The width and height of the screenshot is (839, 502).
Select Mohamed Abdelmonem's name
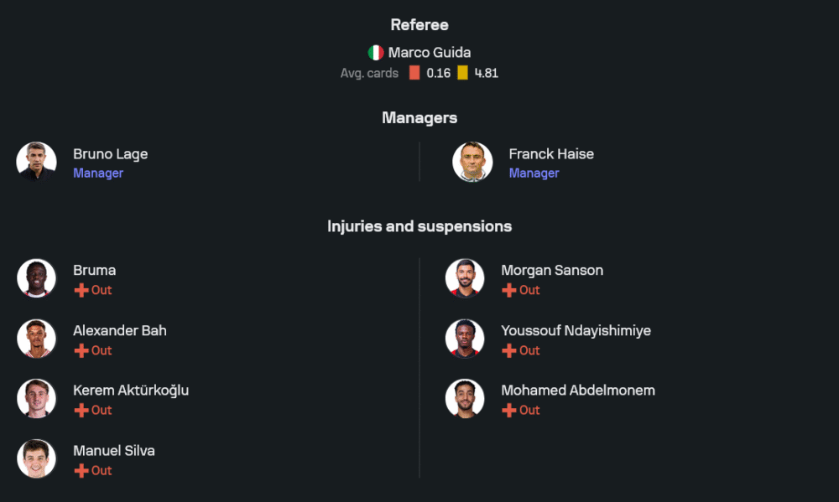point(577,391)
